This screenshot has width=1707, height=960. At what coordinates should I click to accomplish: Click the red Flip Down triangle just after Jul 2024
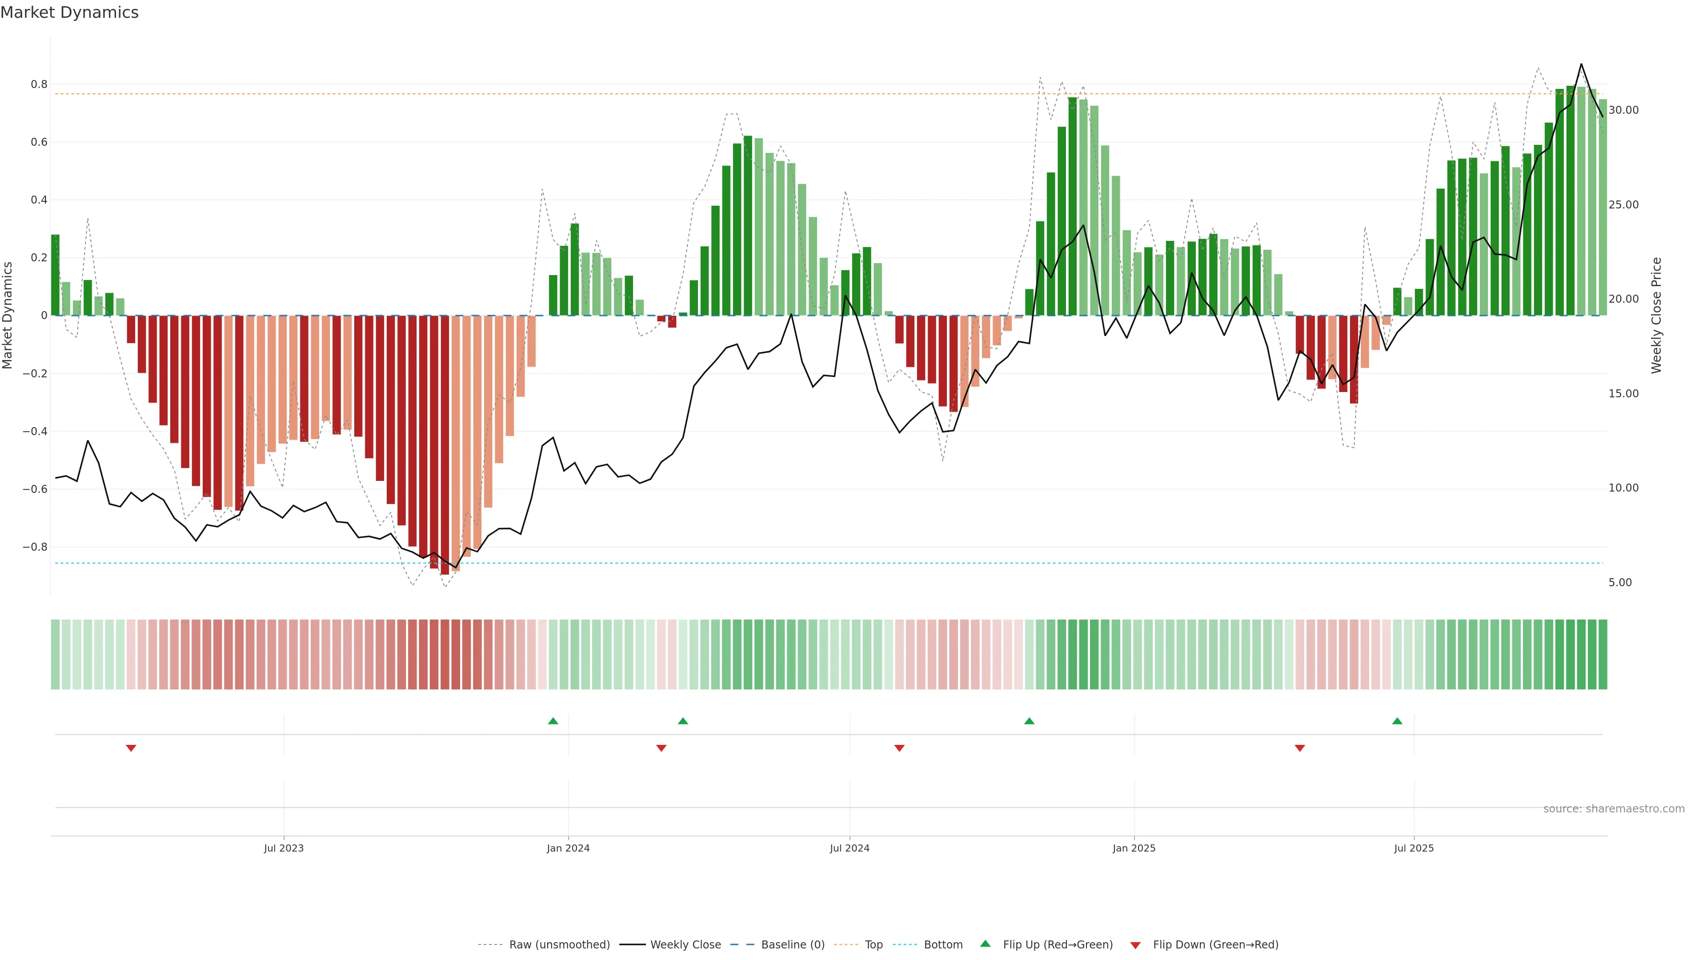pyautogui.click(x=899, y=748)
